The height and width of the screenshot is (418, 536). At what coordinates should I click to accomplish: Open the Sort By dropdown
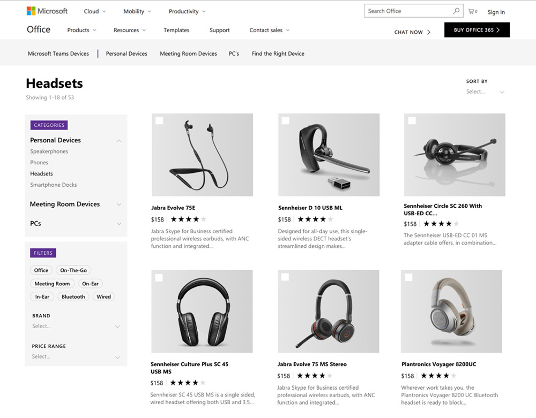[485, 92]
